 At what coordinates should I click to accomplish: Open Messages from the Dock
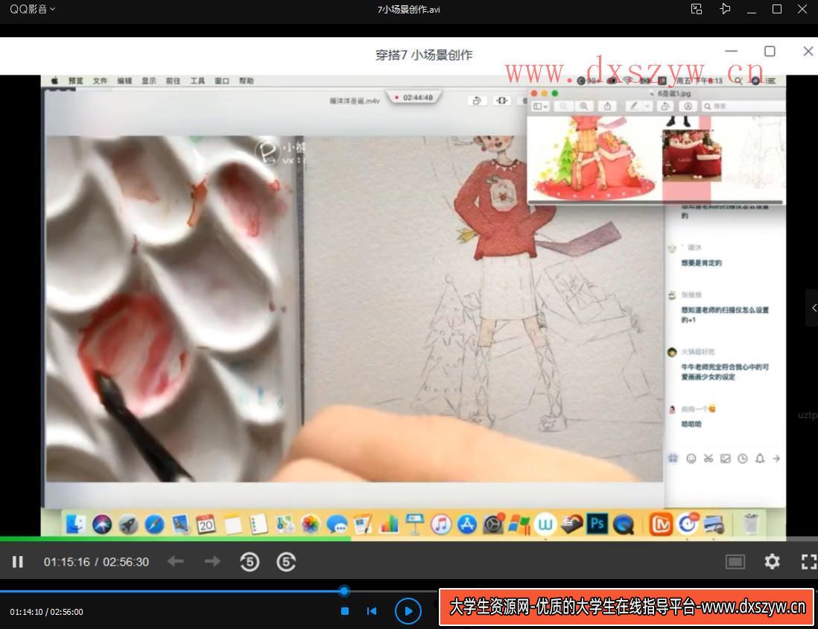(x=337, y=524)
